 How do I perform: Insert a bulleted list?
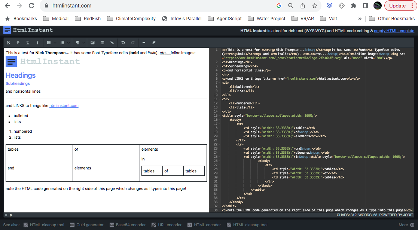pyautogui.click(x=49, y=43)
